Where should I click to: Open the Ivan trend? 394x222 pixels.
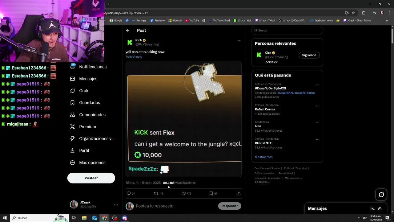258,126
